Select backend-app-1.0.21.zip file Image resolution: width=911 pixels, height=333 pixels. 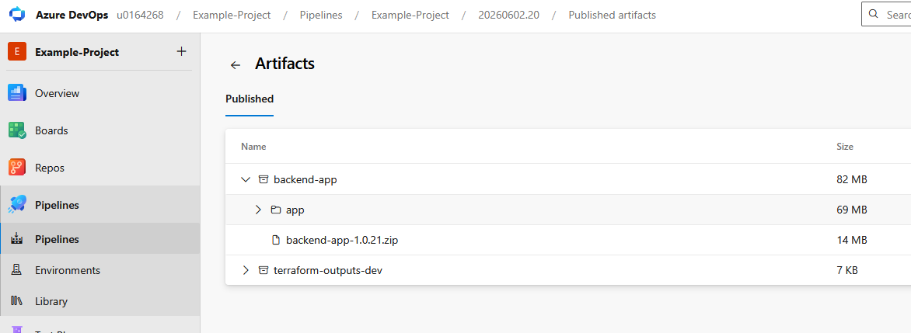(342, 240)
